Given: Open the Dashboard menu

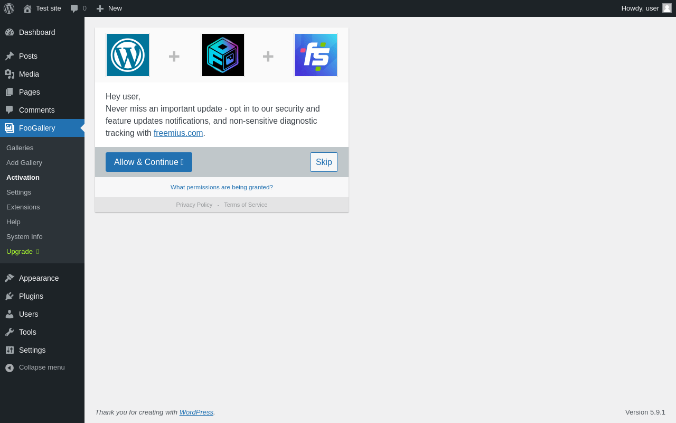Looking at the screenshot, I should click(42, 32).
